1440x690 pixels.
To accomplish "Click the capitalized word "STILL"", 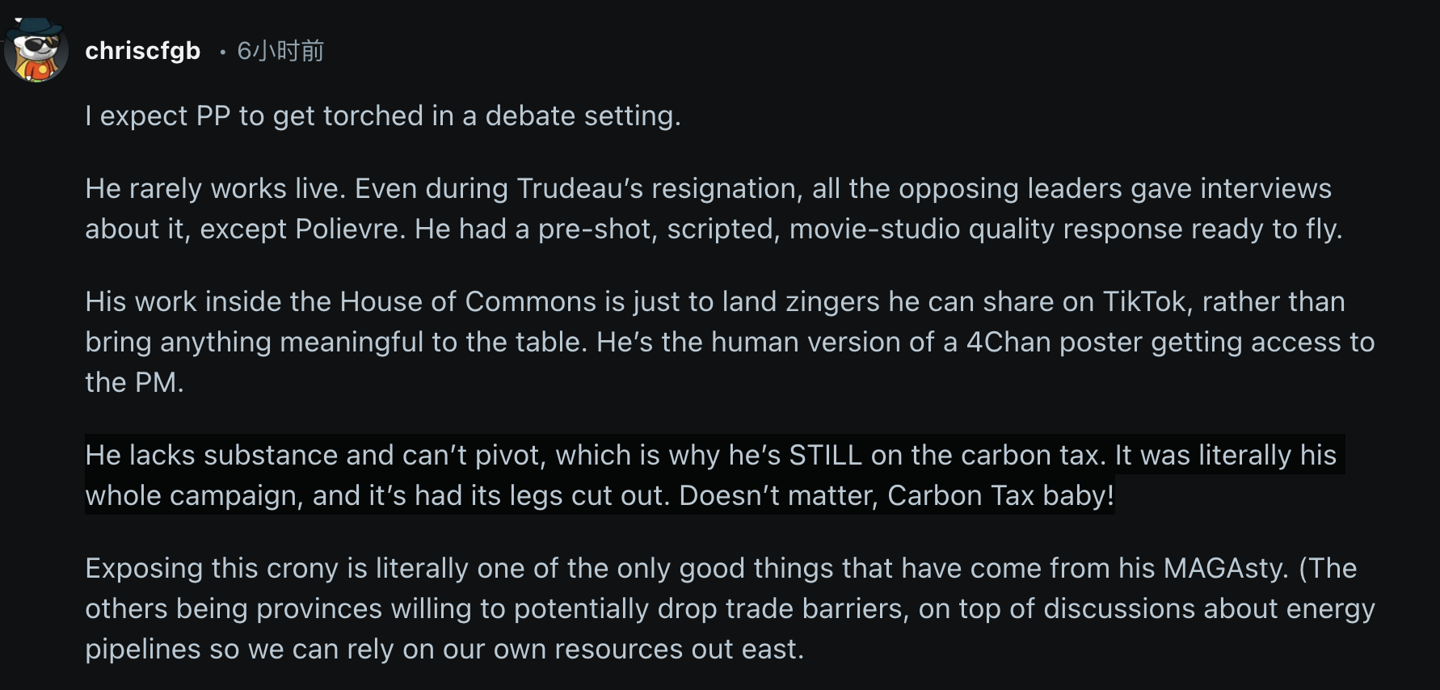I will (x=825, y=456).
